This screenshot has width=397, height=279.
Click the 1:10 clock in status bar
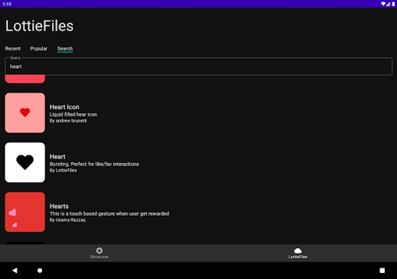tap(7, 4)
